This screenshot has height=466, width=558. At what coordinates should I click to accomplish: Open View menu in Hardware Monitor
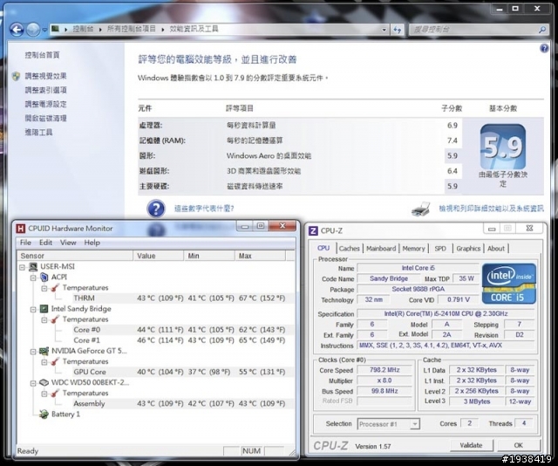click(68, 243)
